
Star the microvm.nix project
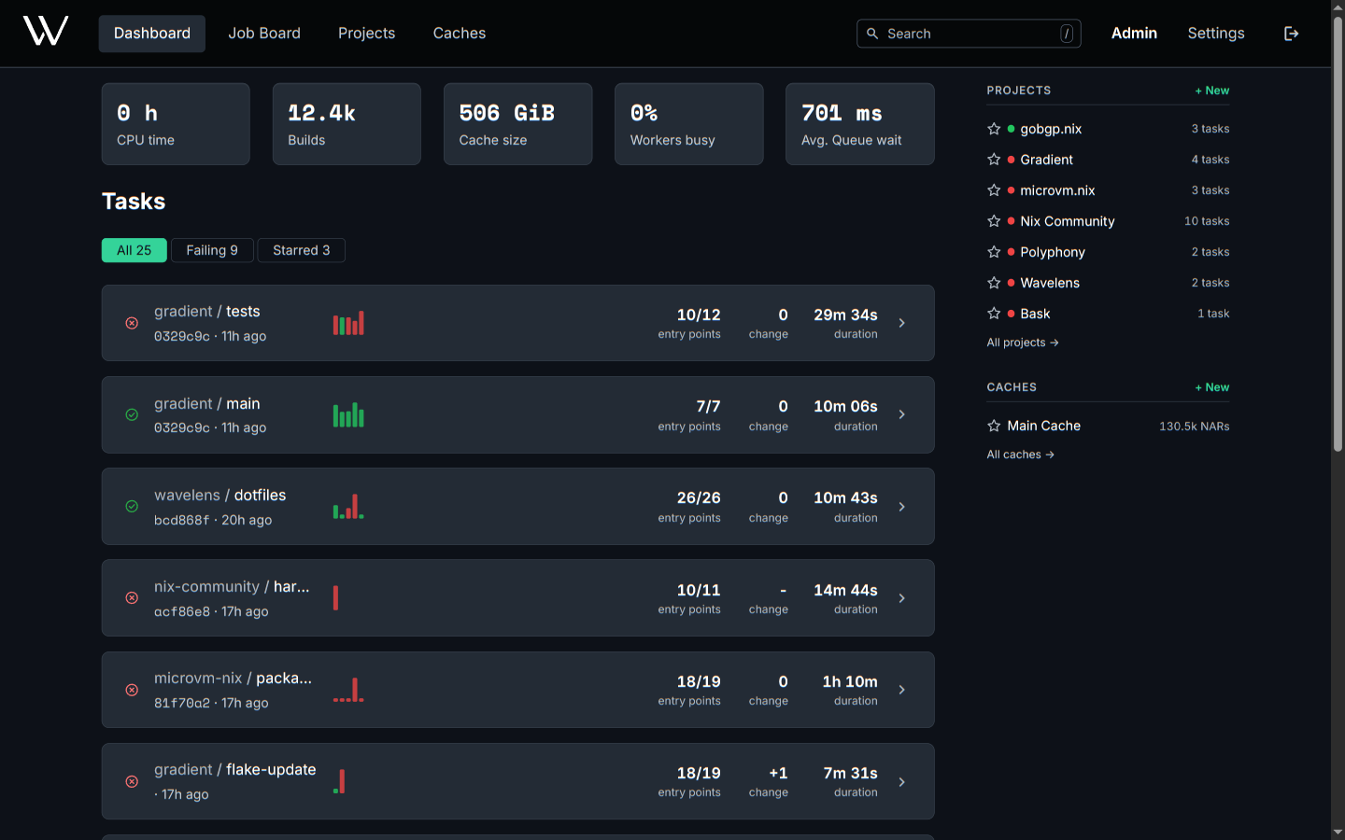pos(994,190)
